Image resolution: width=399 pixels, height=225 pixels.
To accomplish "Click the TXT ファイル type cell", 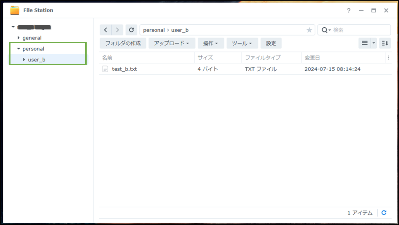I will 261,69.
